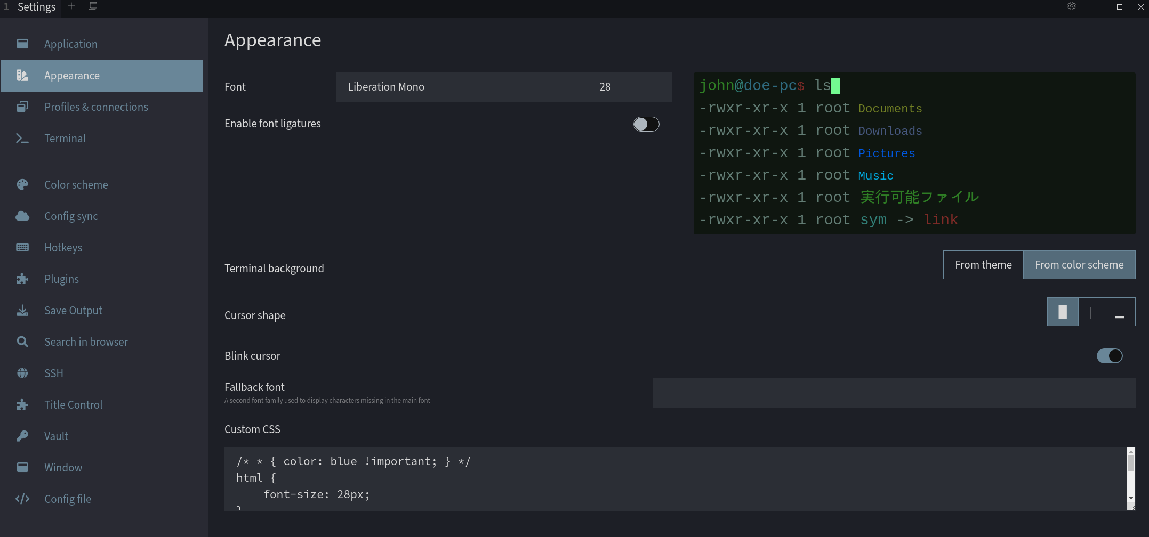Click the Search in browser magnifier icon

[22, 341]
